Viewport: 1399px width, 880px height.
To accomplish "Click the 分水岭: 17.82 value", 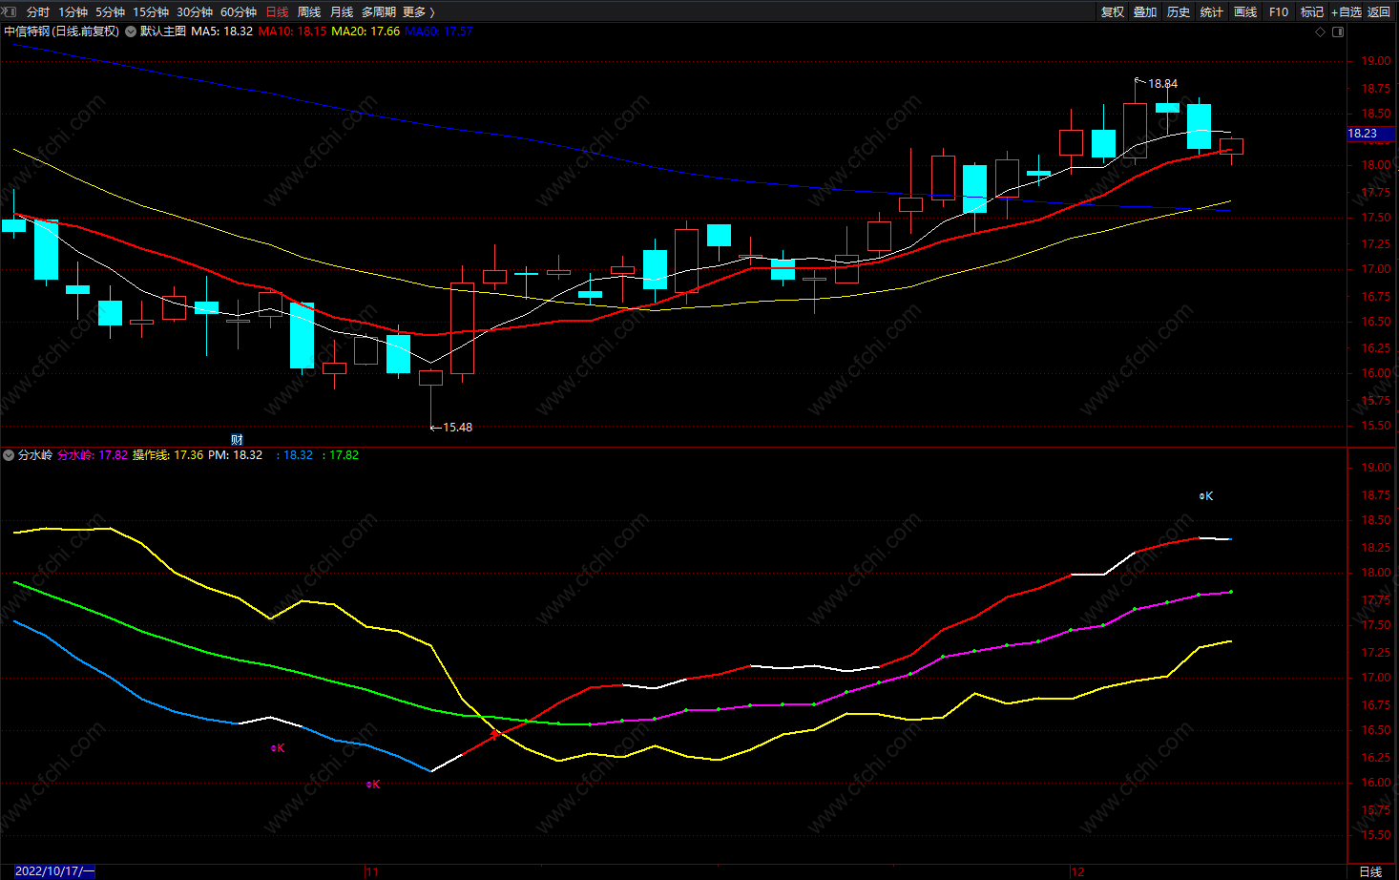I will coord(93,455).
